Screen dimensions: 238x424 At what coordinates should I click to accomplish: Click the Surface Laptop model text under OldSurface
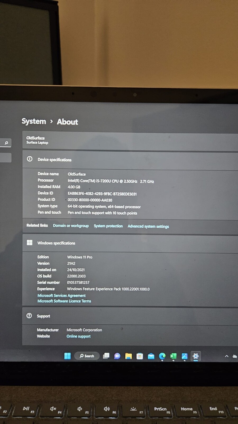(x=37, y=143)
